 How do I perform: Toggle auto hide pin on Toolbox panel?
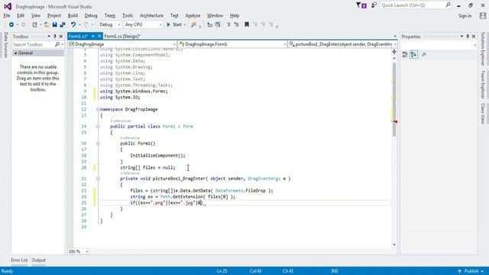coord(55,37)
